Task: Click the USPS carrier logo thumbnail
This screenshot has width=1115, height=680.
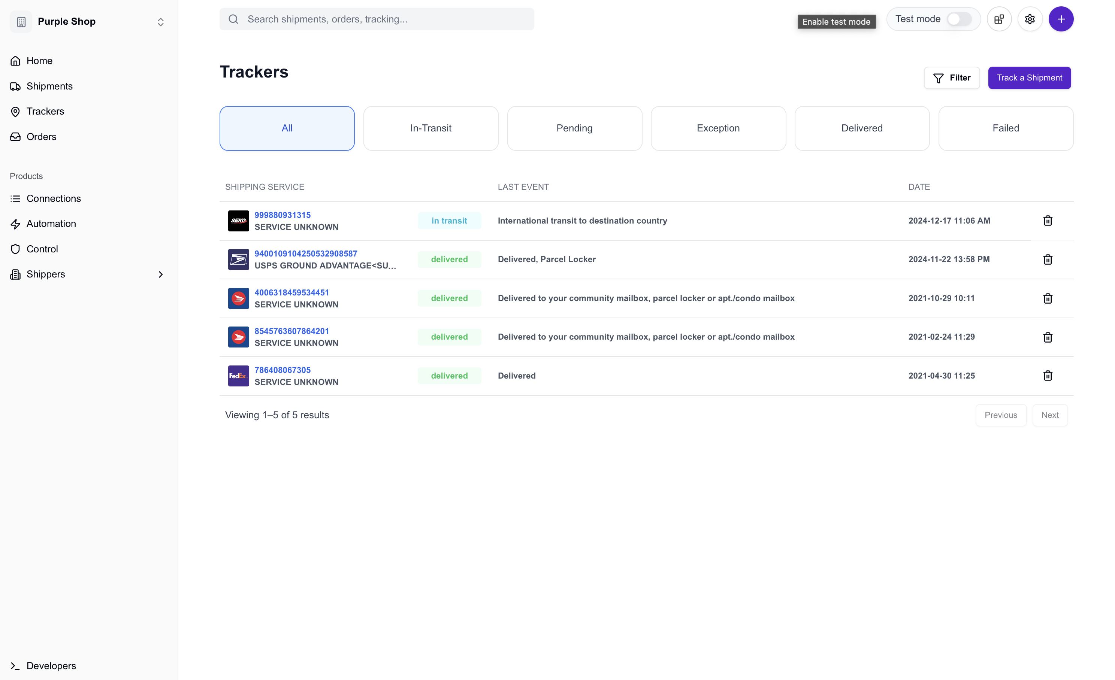Action: click(x=238, y=259)
